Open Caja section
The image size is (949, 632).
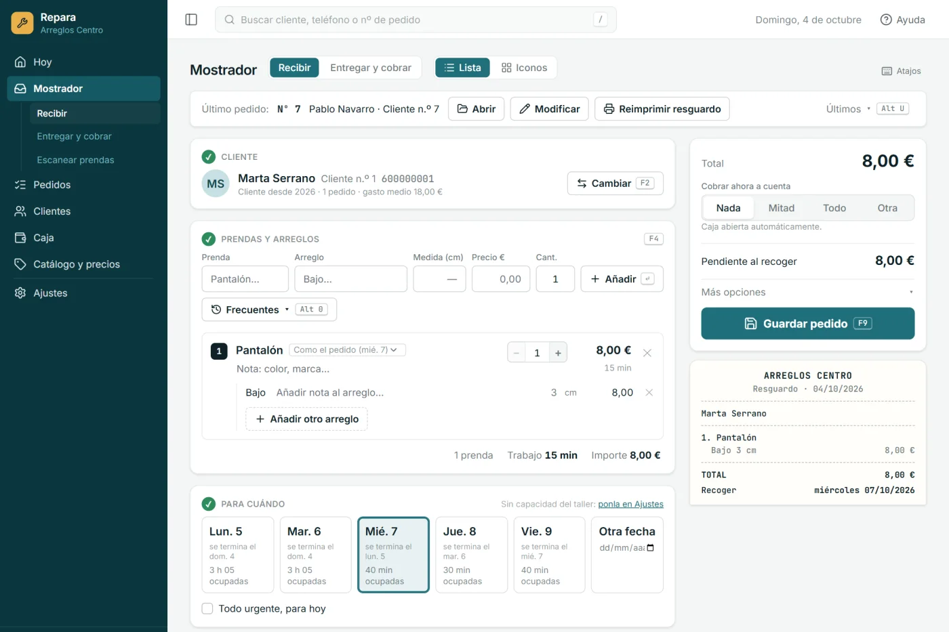tap(84, 238)
